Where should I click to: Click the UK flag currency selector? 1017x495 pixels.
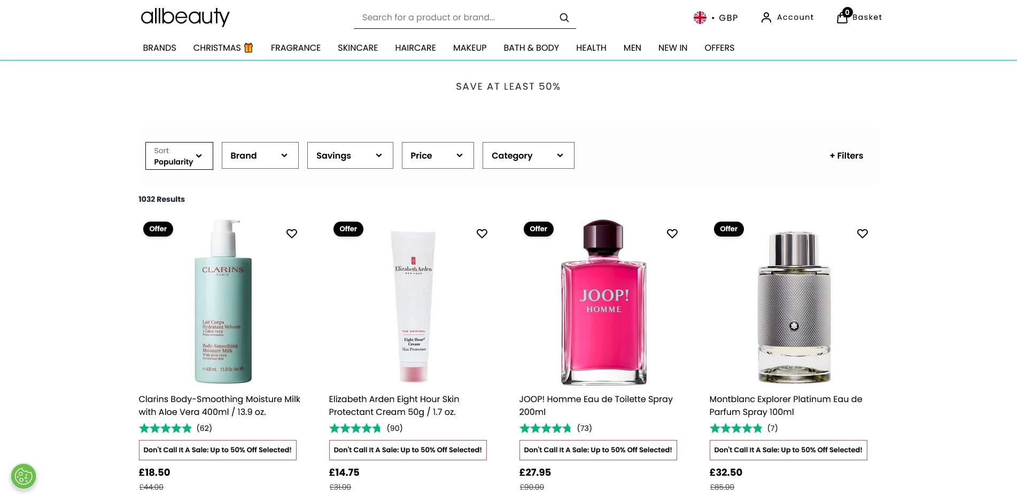(x=700, y=18)
